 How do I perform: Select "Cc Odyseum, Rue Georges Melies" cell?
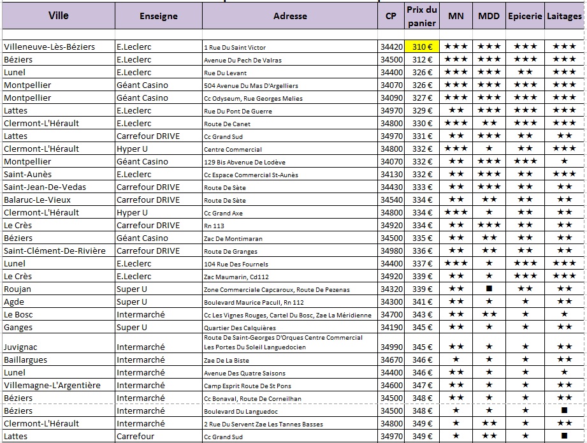290,98
